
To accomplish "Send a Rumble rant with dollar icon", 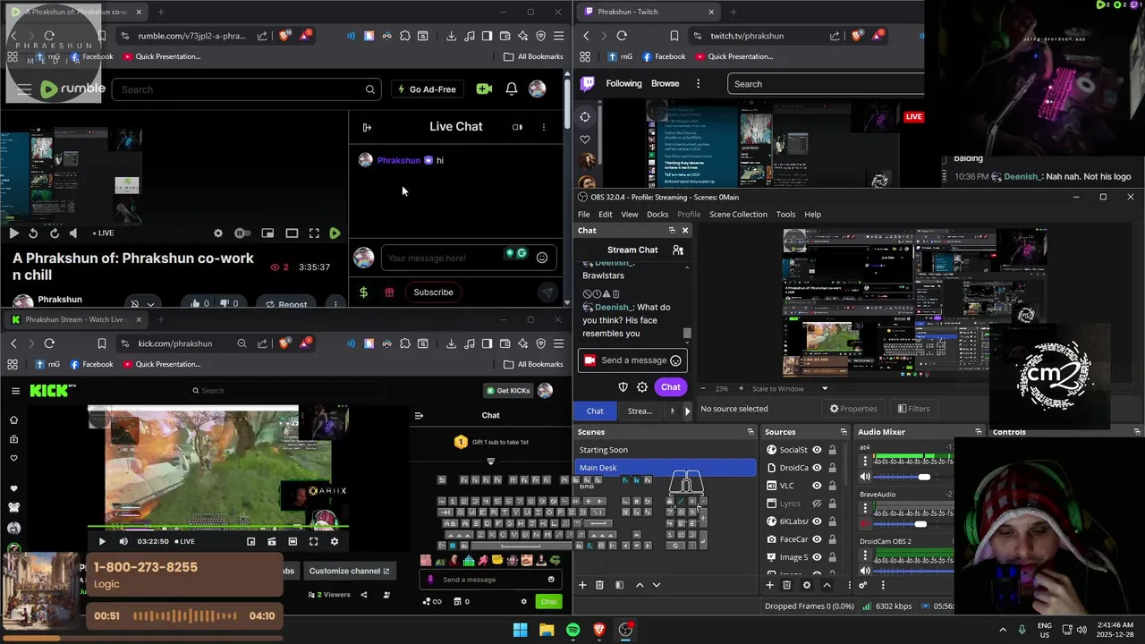I will point(363,292).
